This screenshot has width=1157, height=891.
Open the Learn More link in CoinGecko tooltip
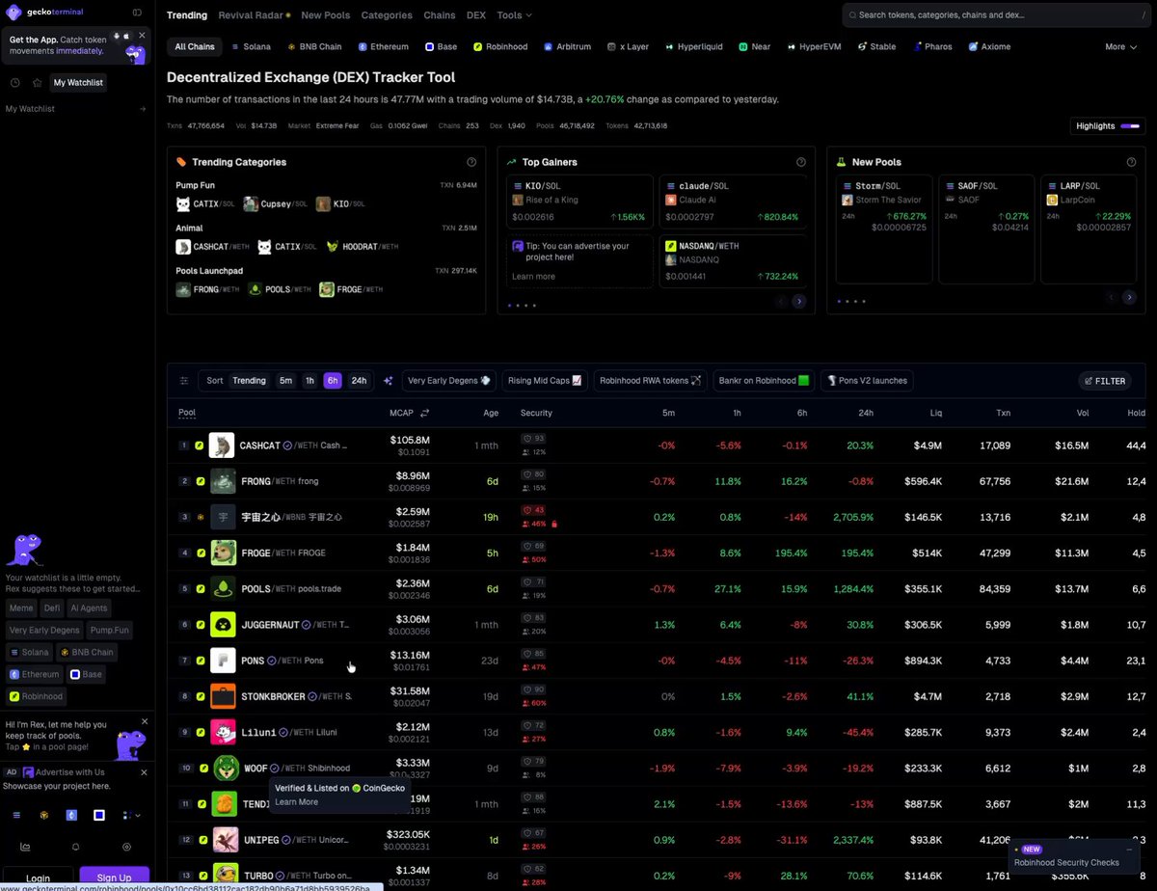[x=296, y=802]
